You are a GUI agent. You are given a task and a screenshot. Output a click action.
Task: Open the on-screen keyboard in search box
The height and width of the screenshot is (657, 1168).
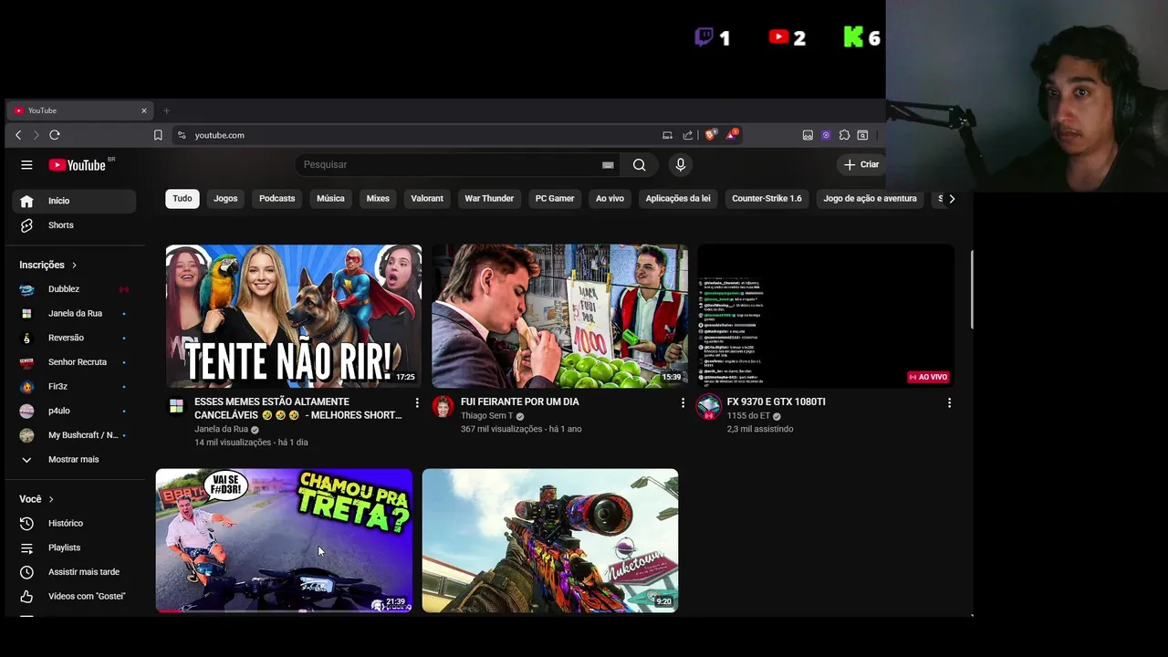608,165
